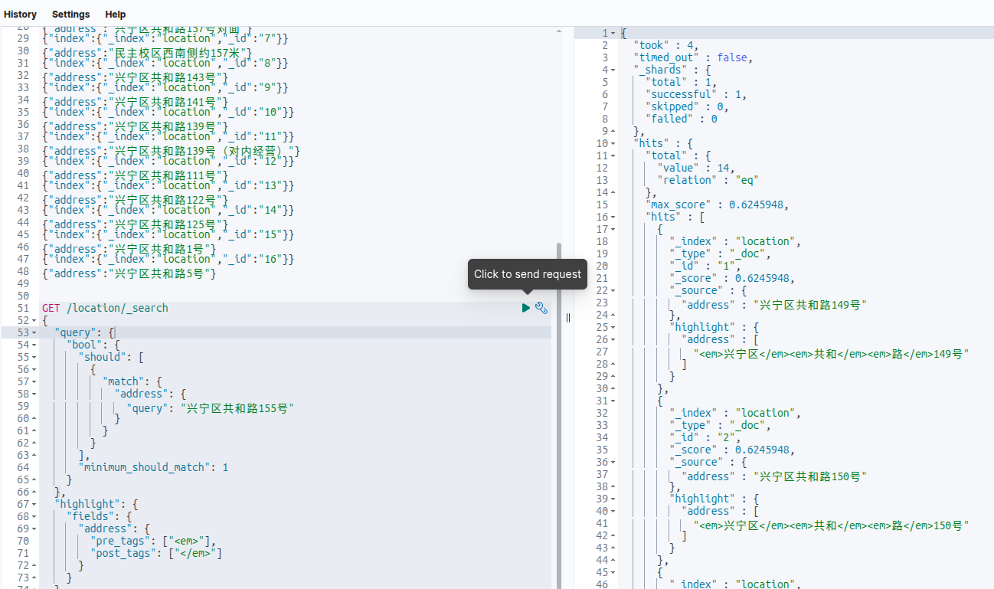The height and width of the screenshot is (589, 994).
Task: Click the address line "兴宁区共和路1号"
Action: pyautogui.click(x=129, y=249)
